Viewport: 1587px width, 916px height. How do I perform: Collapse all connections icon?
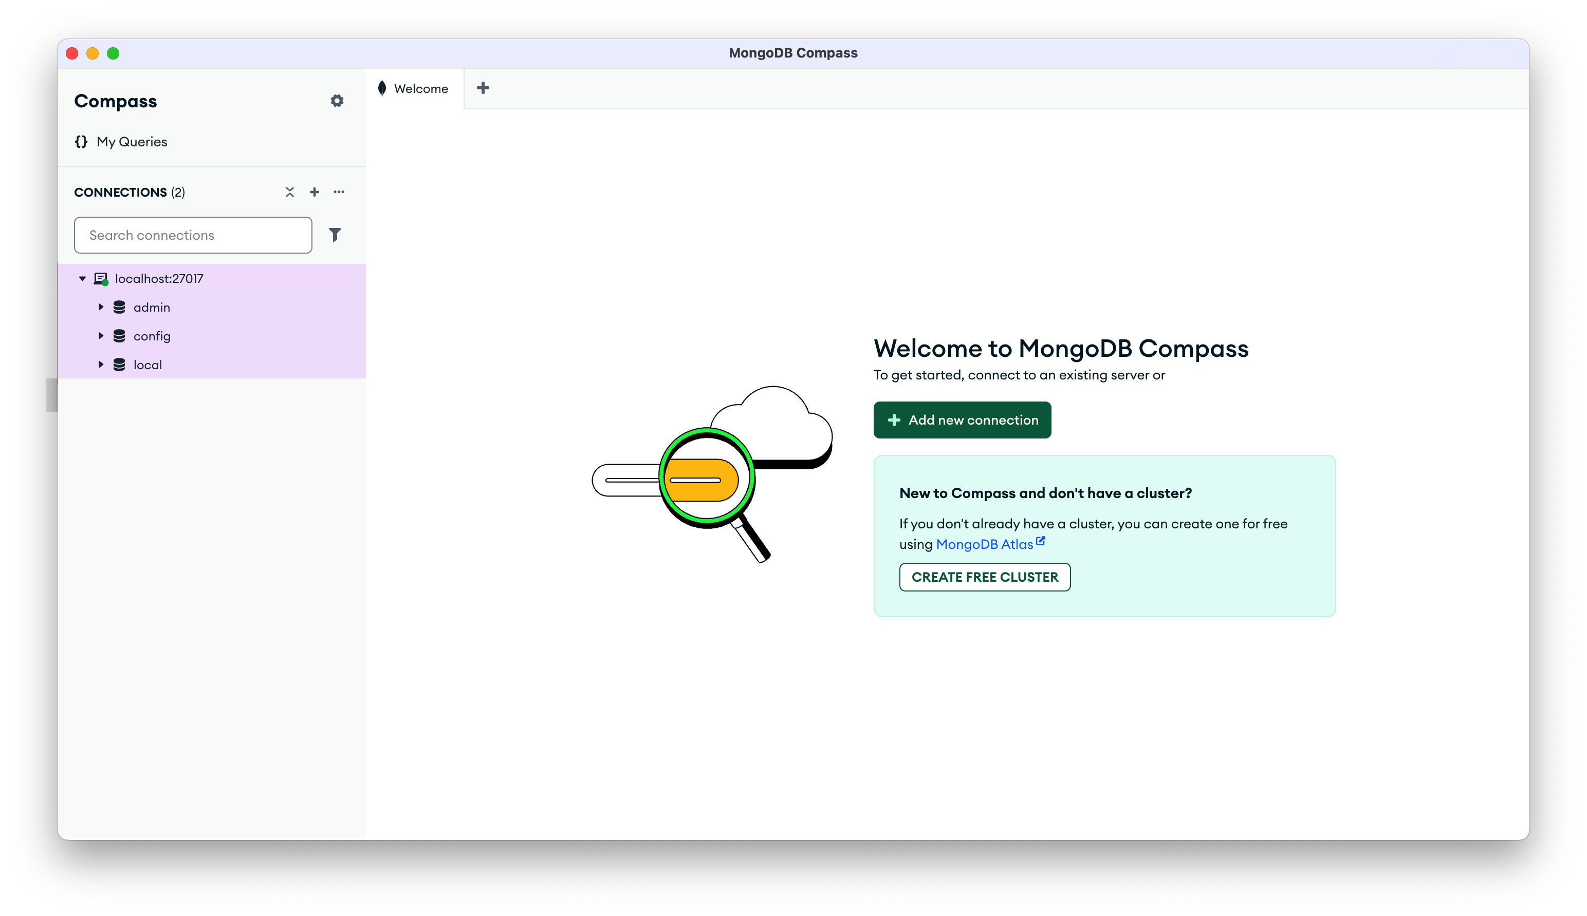point(289,192)
